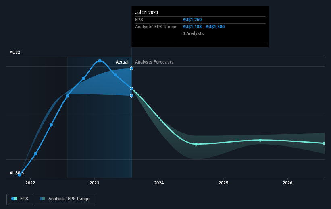Click the Analysts' EPS Range legend color marker
The width and height of the screenshot is (331, 209).
tap(42, 199)
